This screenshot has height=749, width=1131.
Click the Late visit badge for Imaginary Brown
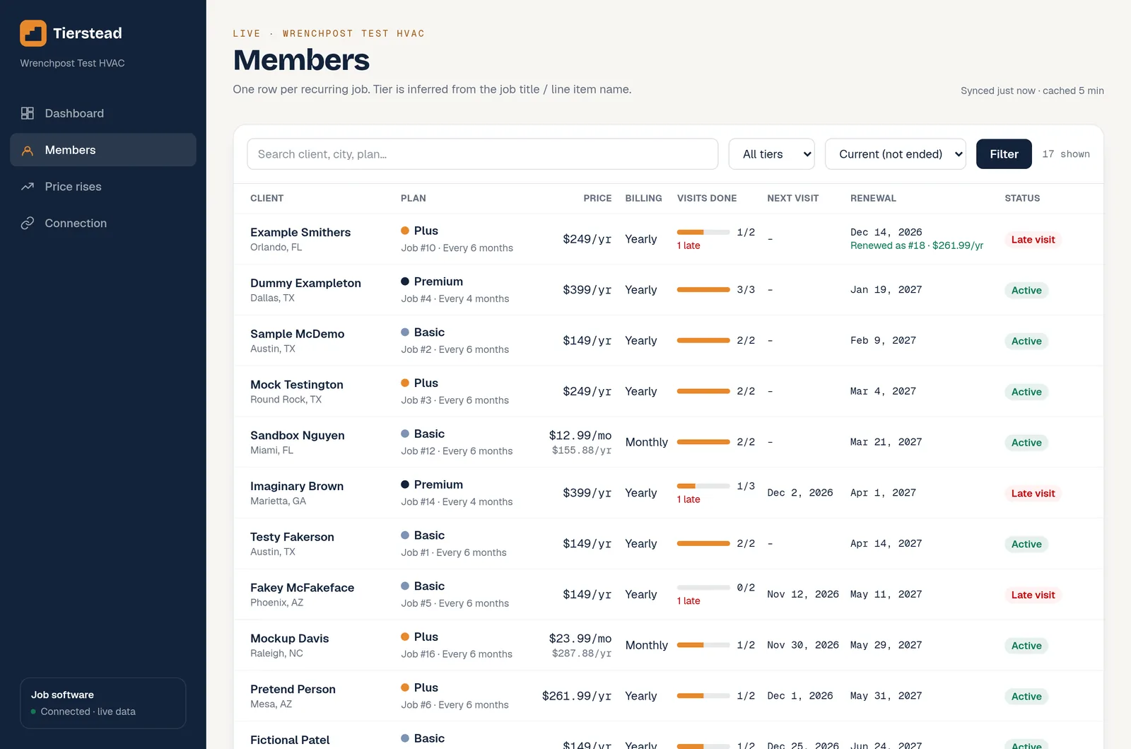pyautogui.click(x=1033, y=494)
